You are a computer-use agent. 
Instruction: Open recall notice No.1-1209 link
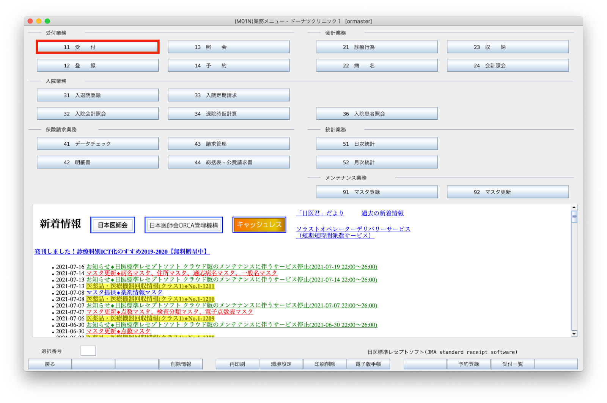click(x=150, y=318)
